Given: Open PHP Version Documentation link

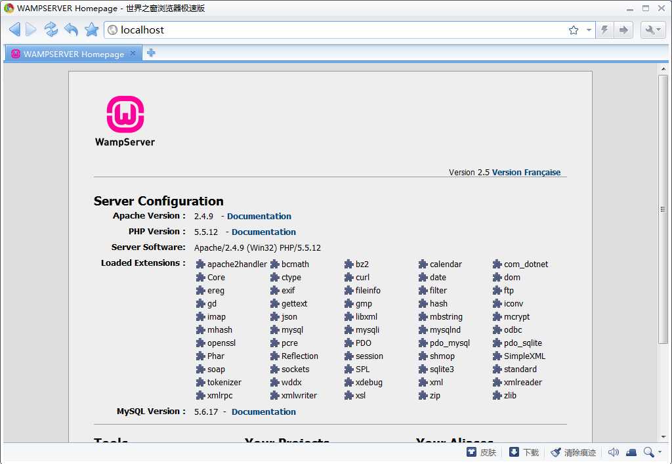Looking at the screenshot, I should [x=264, y=232].
